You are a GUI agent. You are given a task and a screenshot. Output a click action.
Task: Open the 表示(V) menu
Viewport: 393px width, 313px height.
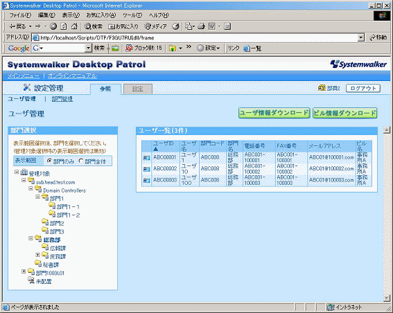[71, 15]
